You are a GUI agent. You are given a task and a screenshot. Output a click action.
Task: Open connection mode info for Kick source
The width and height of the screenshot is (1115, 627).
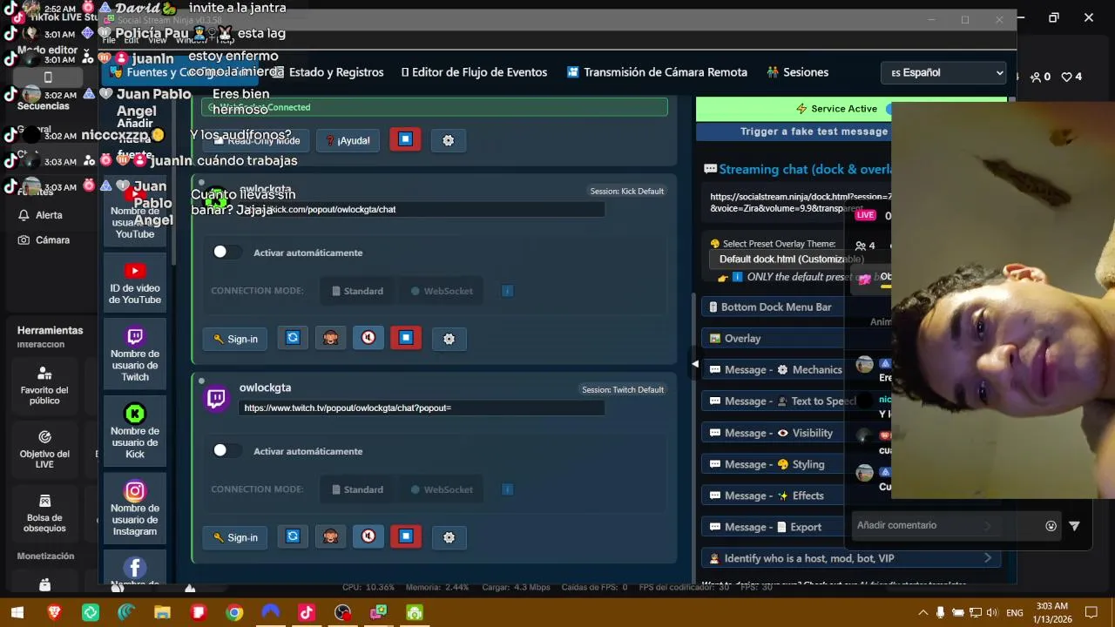(507, 291)
